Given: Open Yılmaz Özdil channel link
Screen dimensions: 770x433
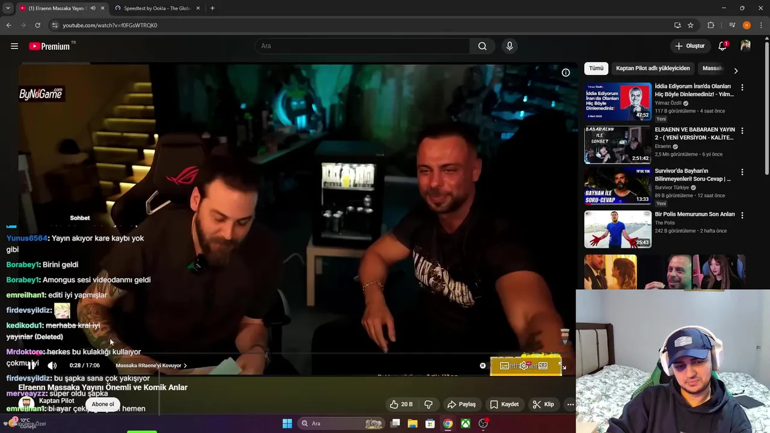Looking at the screenshot, I should (668, 103).
